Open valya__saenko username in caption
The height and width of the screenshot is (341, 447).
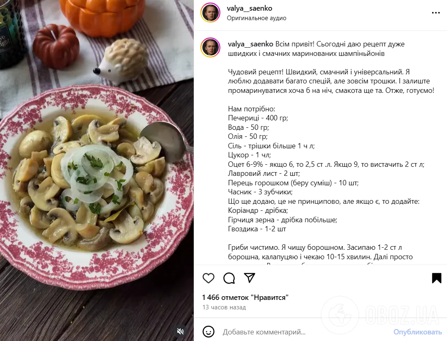click(250, 44)
